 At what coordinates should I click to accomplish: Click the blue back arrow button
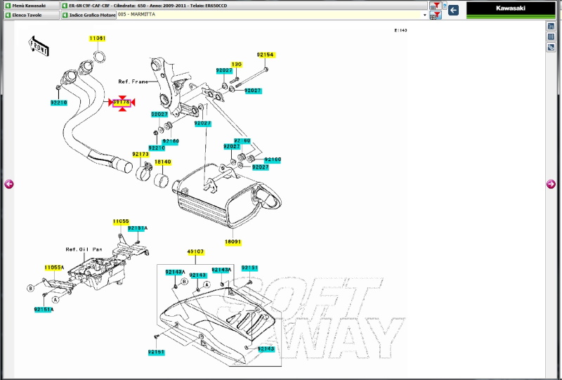pos(454,10)
